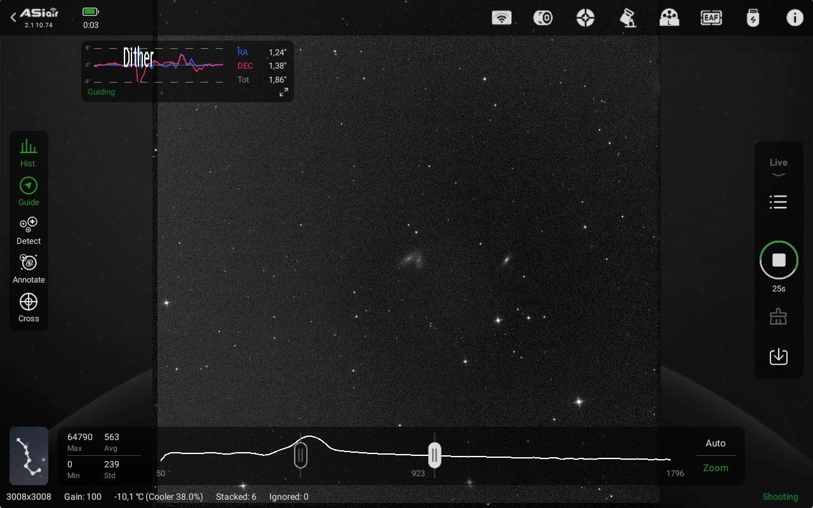Expand the Guiding graph overlay
This screenshot has height=508, width=813.
pos(284,92)
